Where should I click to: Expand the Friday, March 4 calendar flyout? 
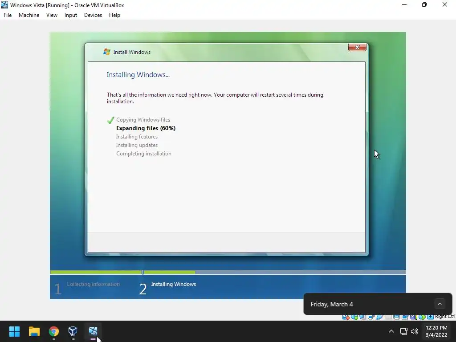tap(440, 304)
